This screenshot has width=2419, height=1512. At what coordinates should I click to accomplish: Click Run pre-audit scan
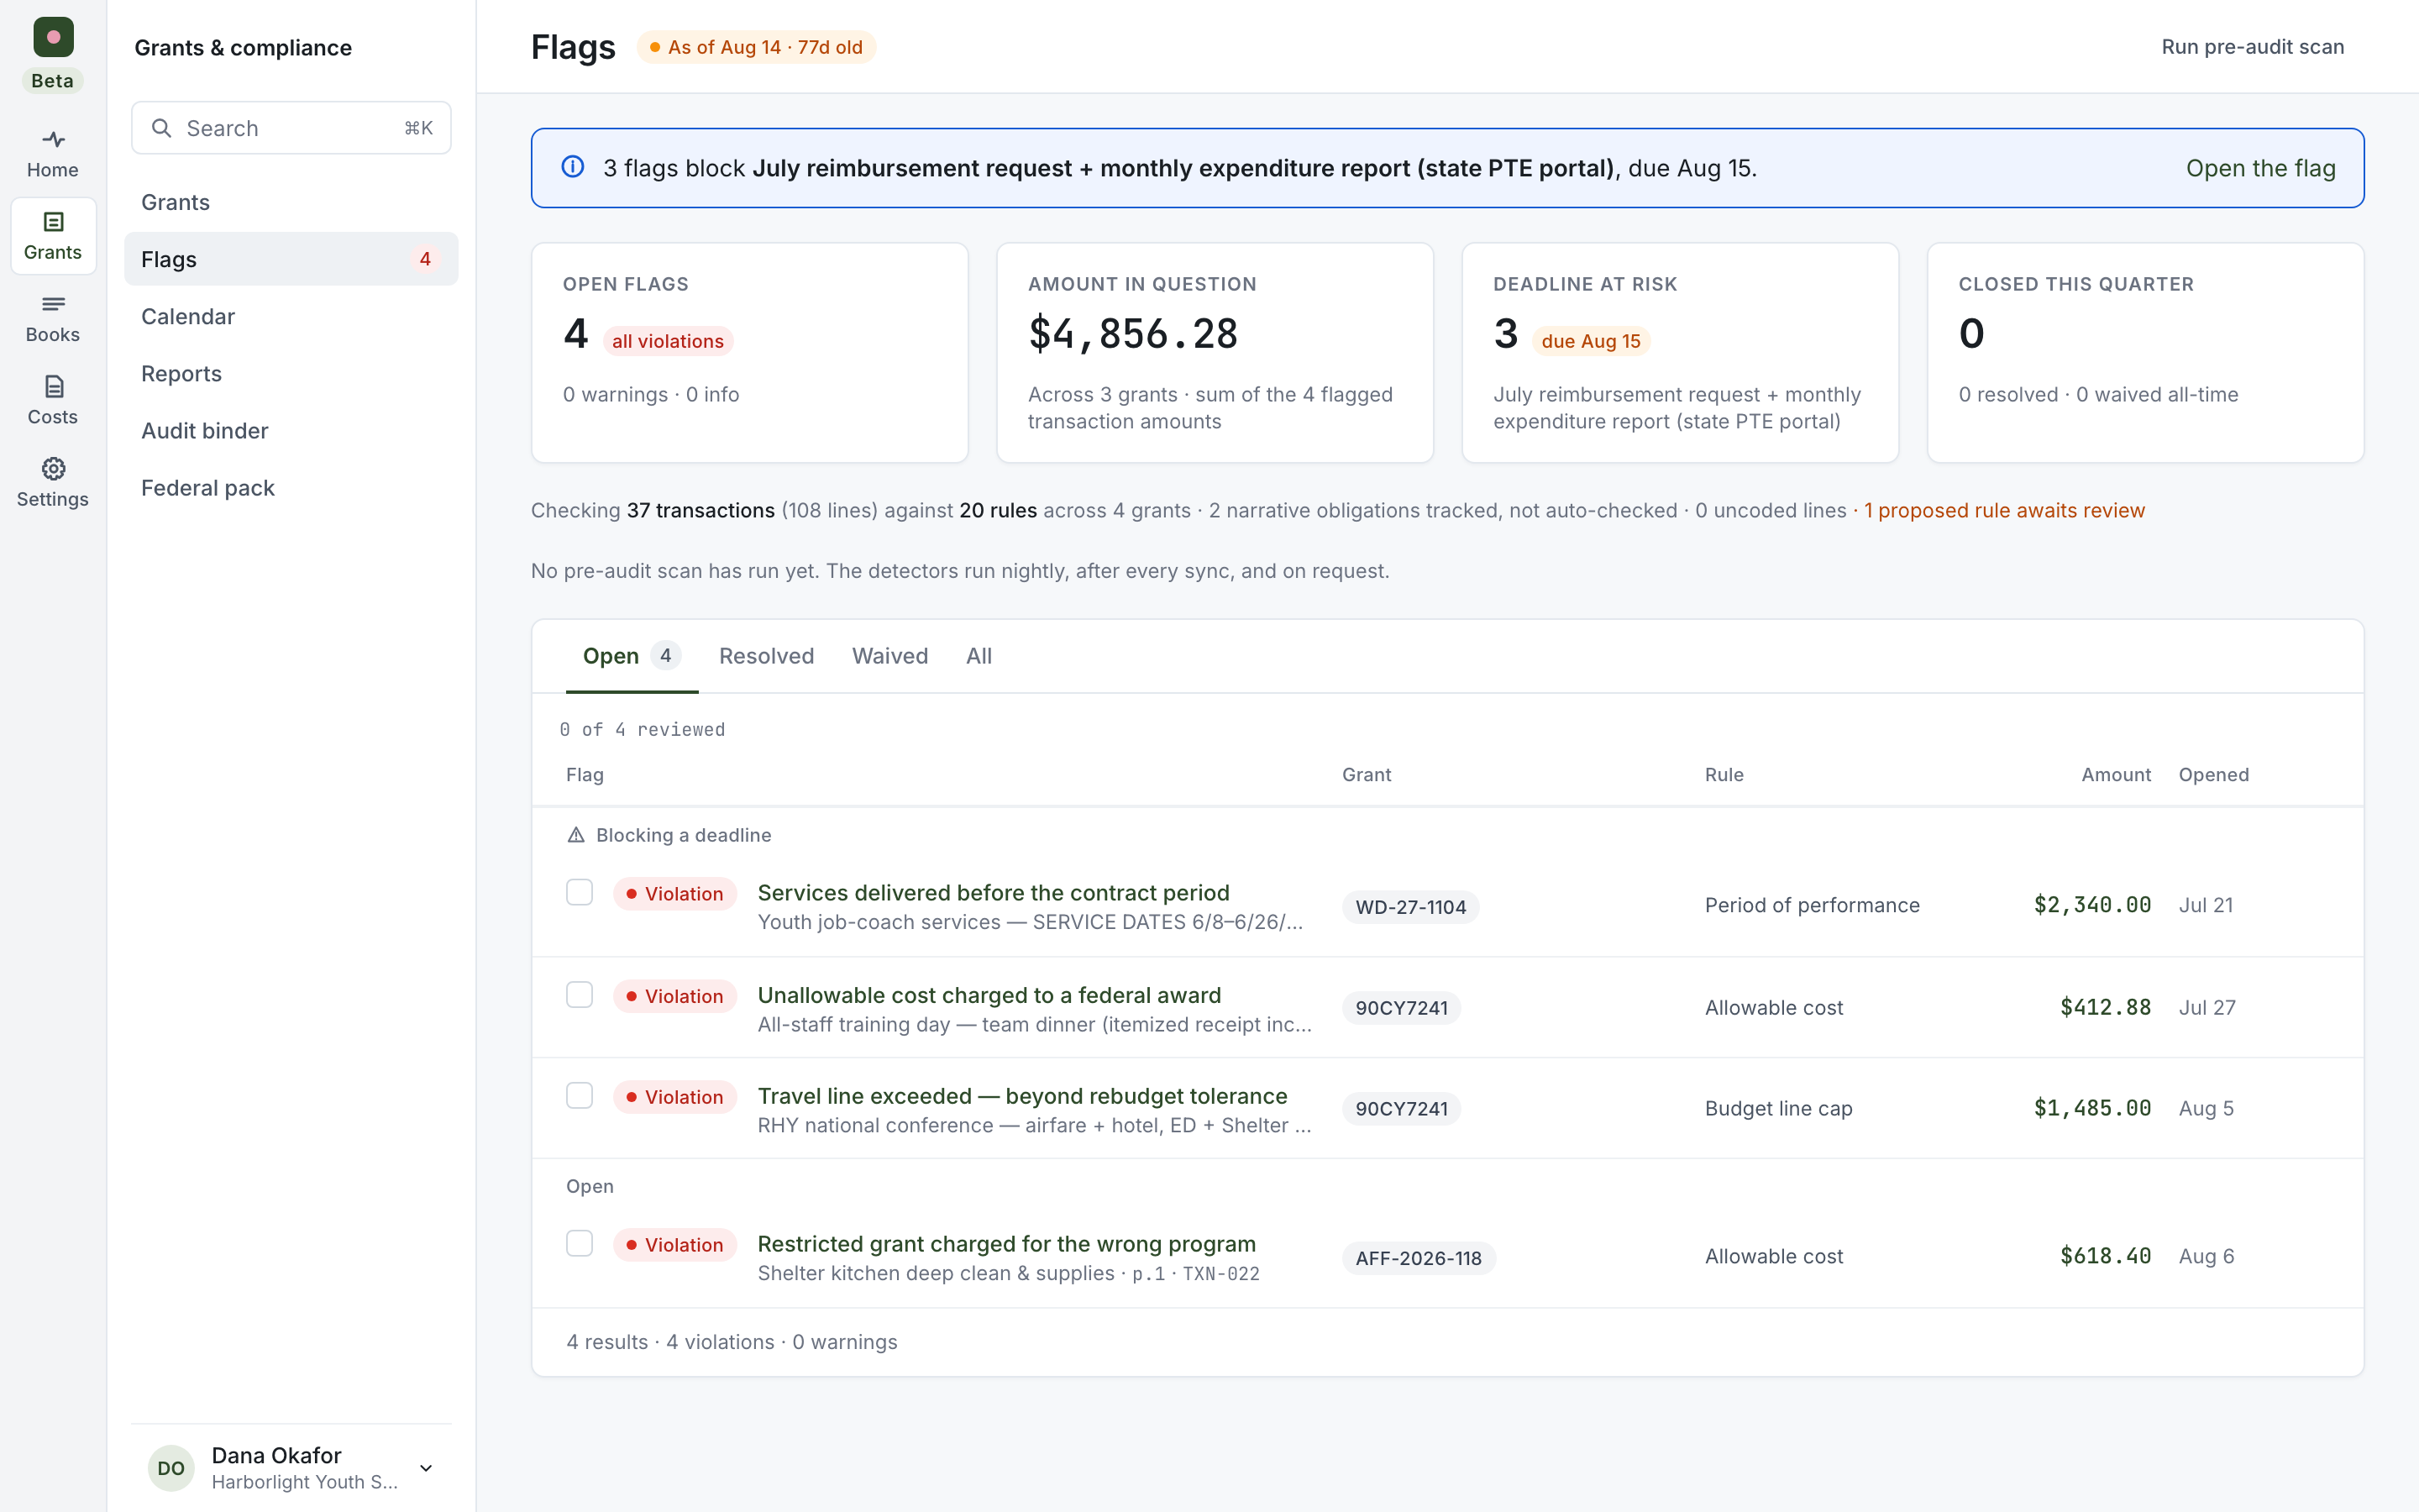point(2252,47)
